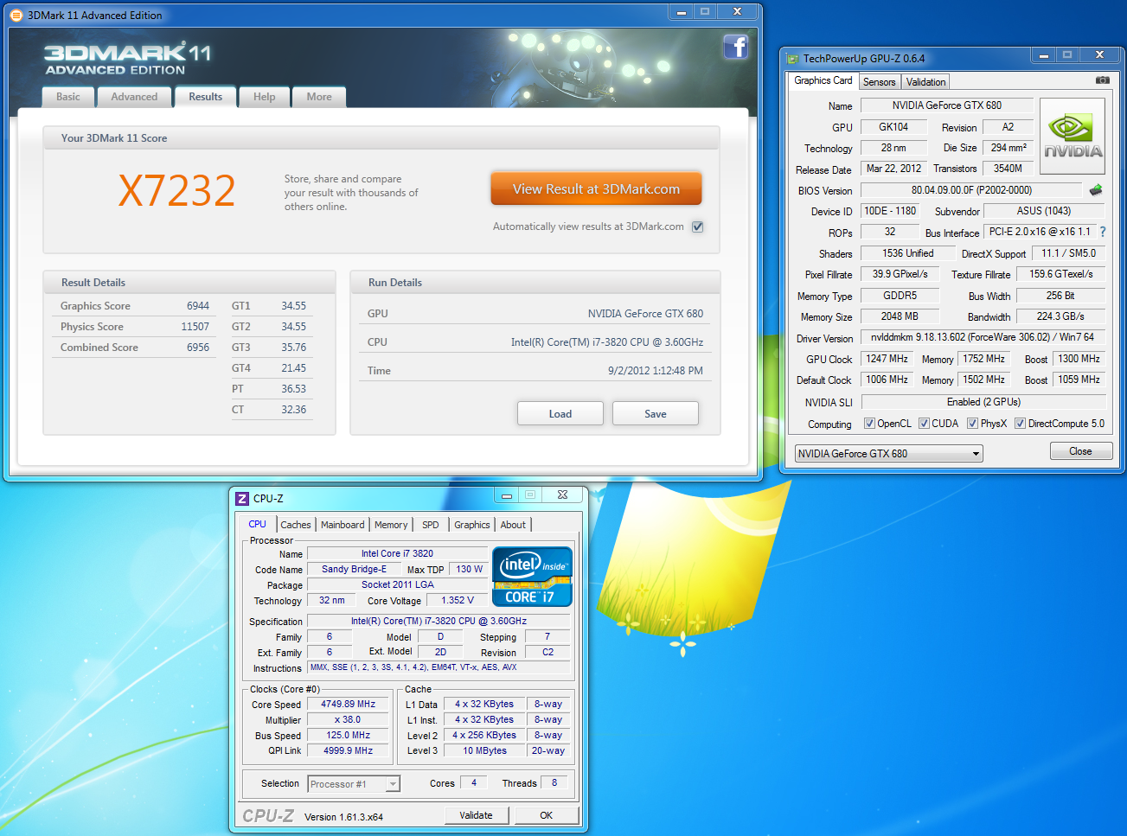Screen dimensions: 1127x836
Task: Click the GPU Clock 1247 MHz field
Action: point(887,359)
